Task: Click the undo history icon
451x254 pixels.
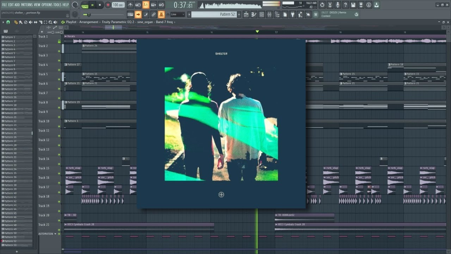Action: [322, 5]
